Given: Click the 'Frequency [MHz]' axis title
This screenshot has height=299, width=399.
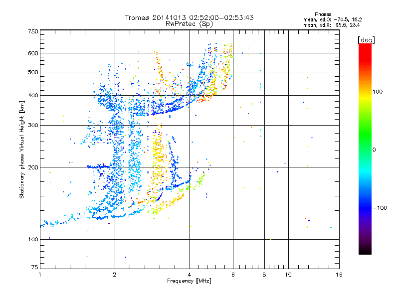Looking at the screenshot, I should click(189, 281).
